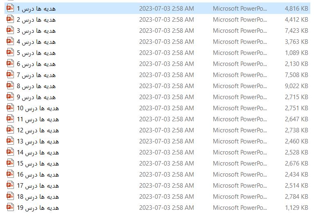Image resolution: width=314 pixels, height=218 pixels.
Task: Select file name هدیه ها درس 10
Action: pos(38,108)
